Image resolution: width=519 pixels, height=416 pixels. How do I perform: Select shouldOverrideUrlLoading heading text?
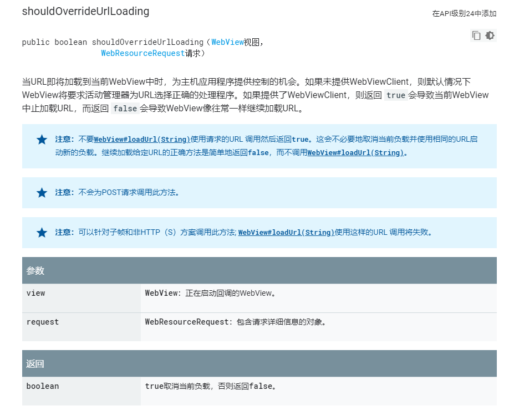tap(86, 11)
